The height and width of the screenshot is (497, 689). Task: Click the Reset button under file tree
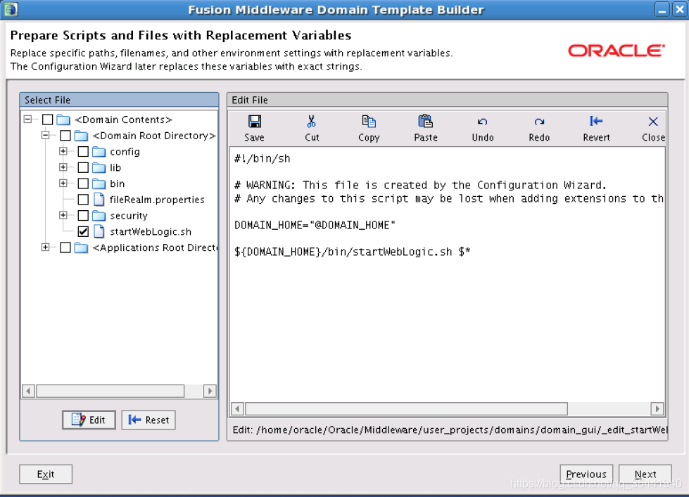coord(148,420)
